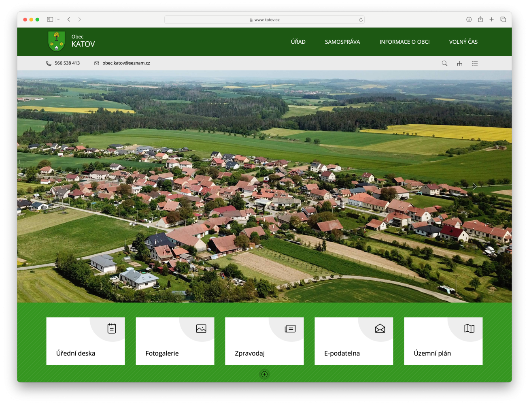Select the INFORMACE O OBCI menu
The width and height of the screenshot is (529, 405).
click(x=404, y=42)
